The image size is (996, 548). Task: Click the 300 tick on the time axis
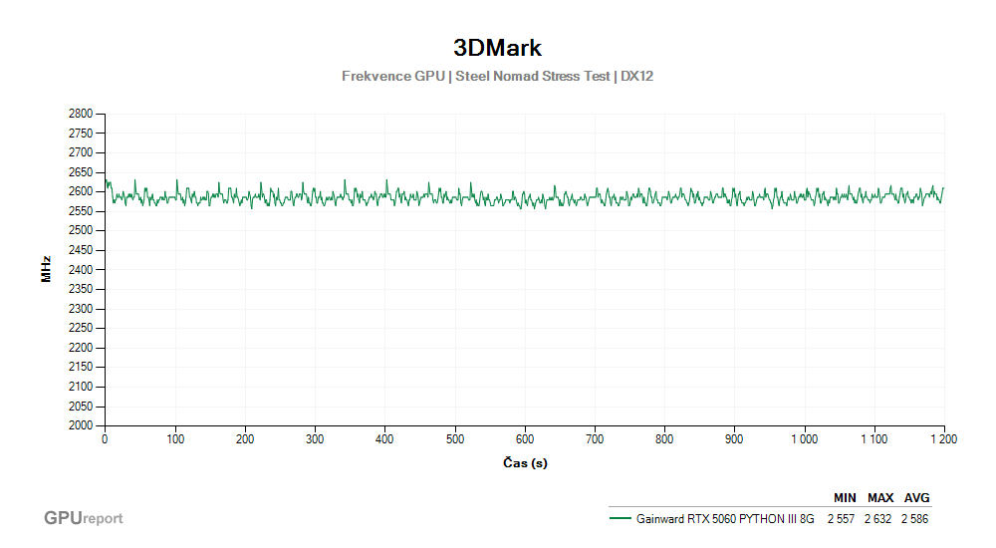(315, 438)
